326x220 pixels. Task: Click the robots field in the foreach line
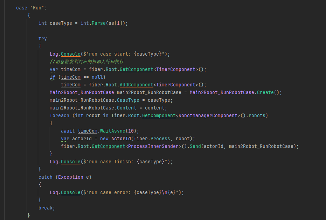pyautogui.click(x=257, y=115)
